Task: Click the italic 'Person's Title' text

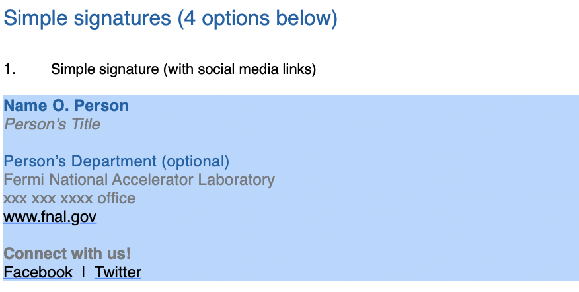Action: coord(52,124)
